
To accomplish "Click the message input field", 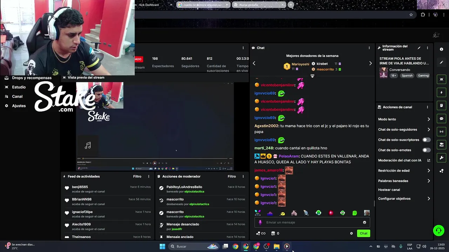I will pos(312,222).
